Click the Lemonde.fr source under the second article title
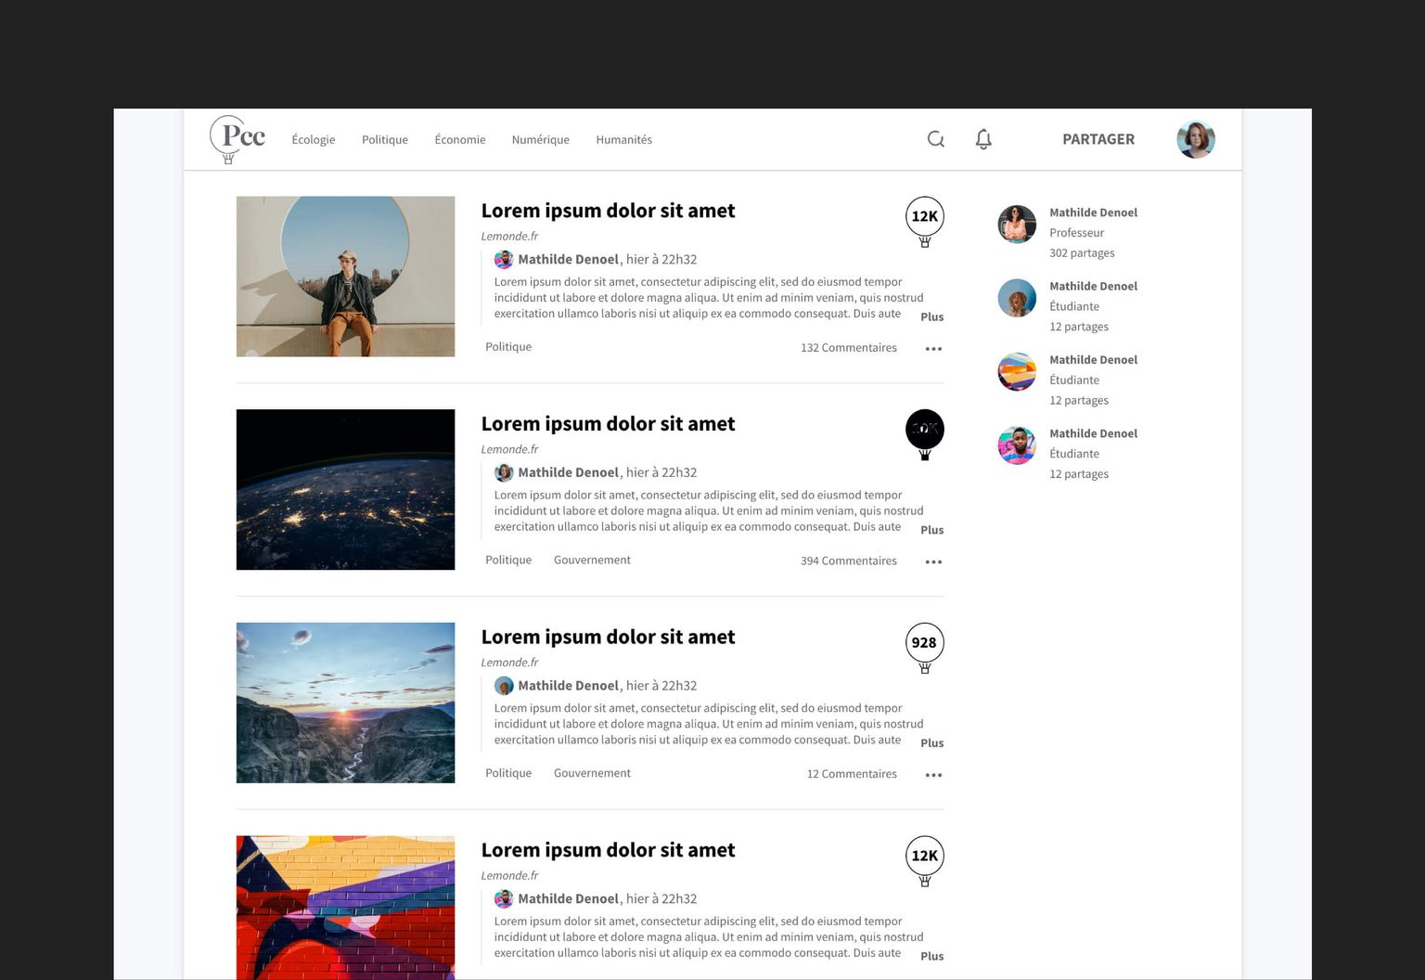This screenshot has width=1425, height=980. click(509, 449)
